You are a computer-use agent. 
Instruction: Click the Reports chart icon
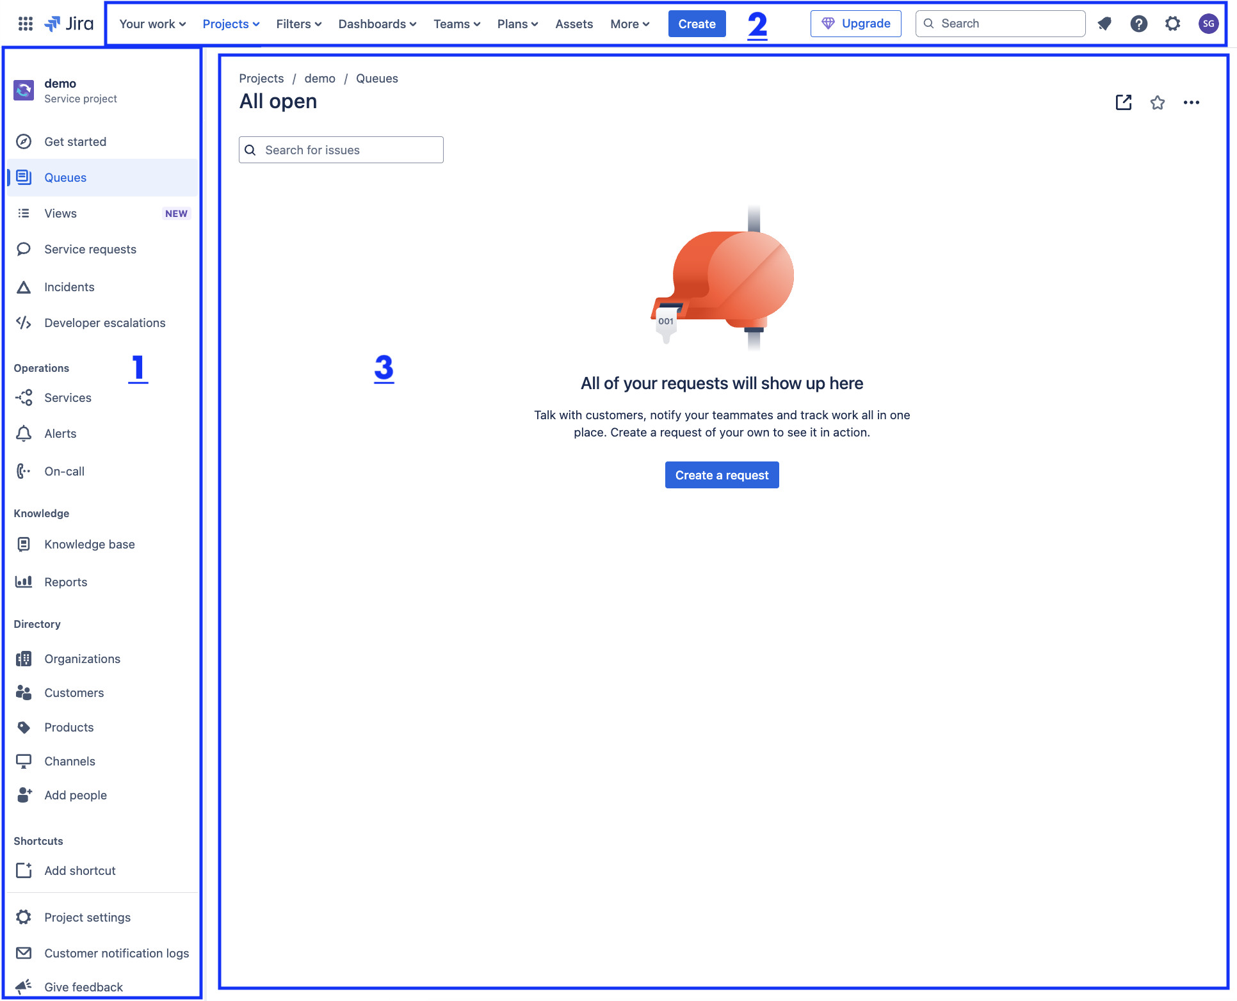(24, 582)
